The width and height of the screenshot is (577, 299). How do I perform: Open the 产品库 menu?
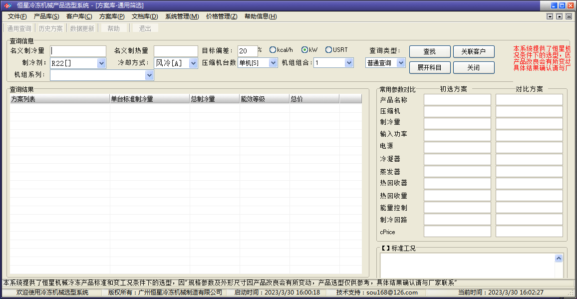point(46,16)
